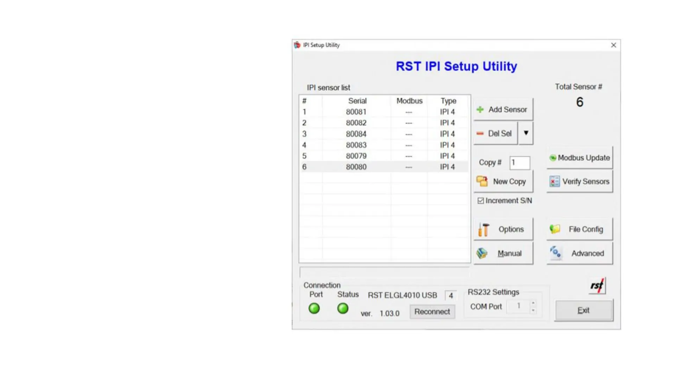Viewport: 673px width, 371px height.
Task: Click the Manual button label
Action: coord(510,253)
